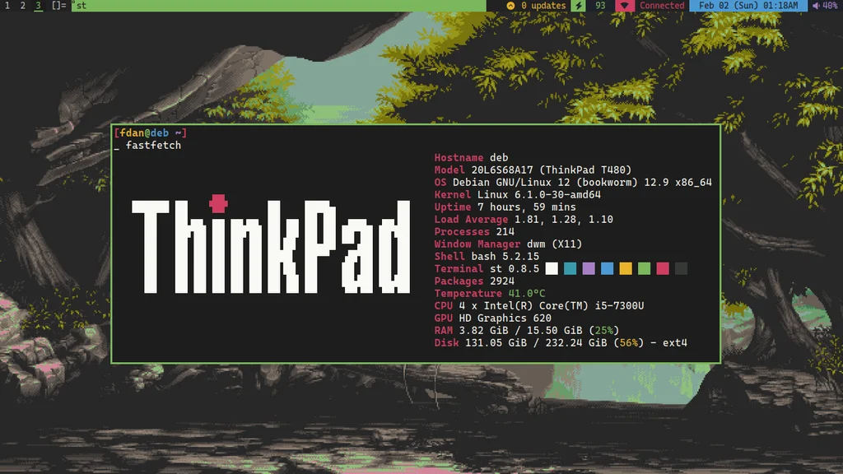The width and height of the screenshot is (843, 474).
Task: Switch to dwm workspace tag 2
Action: point(22,6)
